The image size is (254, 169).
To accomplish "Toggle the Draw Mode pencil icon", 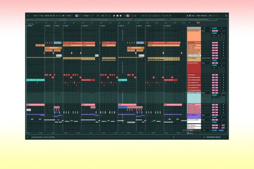I will tap(187, 16).
